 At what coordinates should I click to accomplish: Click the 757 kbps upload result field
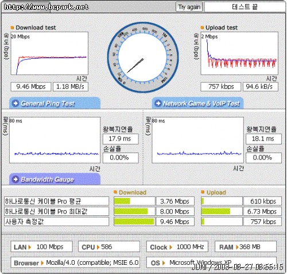[x=220, y=87]
